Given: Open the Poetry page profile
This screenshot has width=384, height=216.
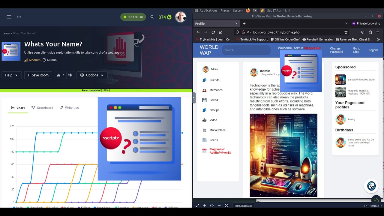Looking at the screenshot, I should [345, 119].
